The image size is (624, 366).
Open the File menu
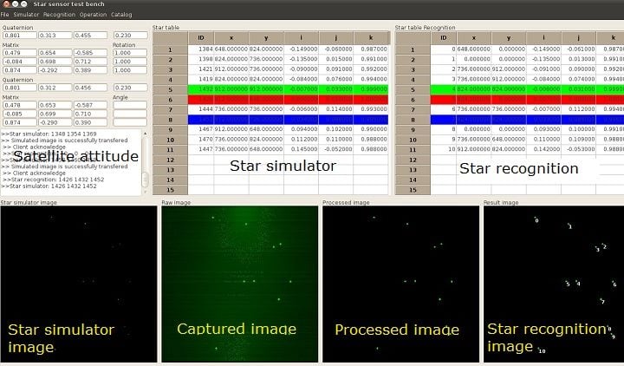[5, 15]
